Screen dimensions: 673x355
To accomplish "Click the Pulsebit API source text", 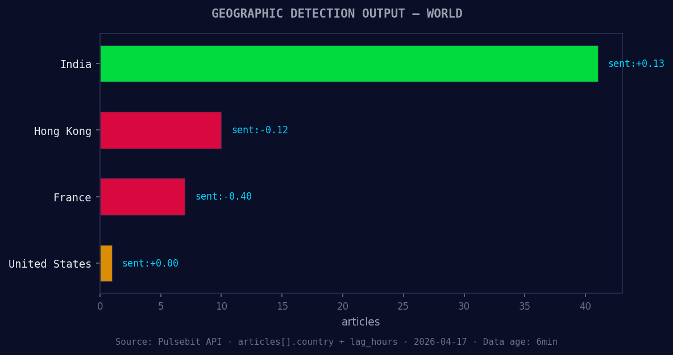I will pyautogui.click(x=169, y=341).
